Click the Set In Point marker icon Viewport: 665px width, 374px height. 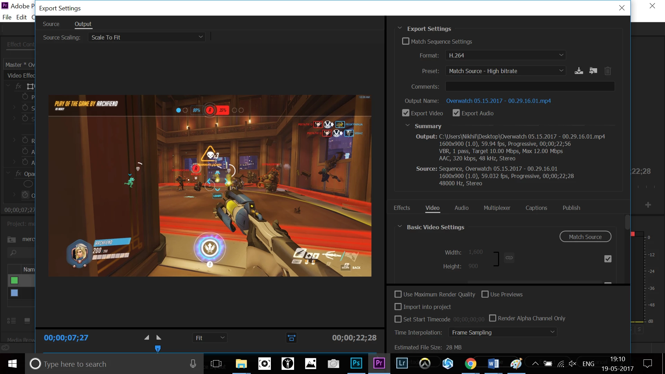(147, 338)
